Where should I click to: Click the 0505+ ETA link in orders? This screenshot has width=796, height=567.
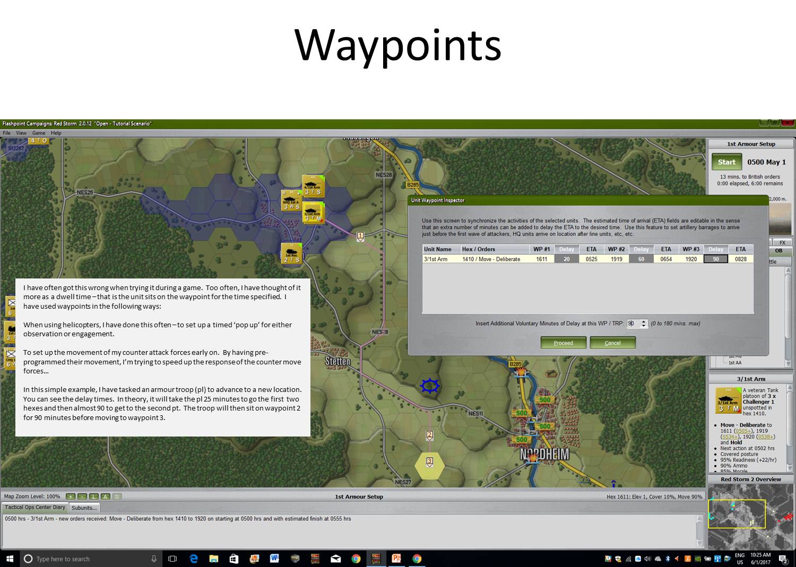tap(743, 431)
